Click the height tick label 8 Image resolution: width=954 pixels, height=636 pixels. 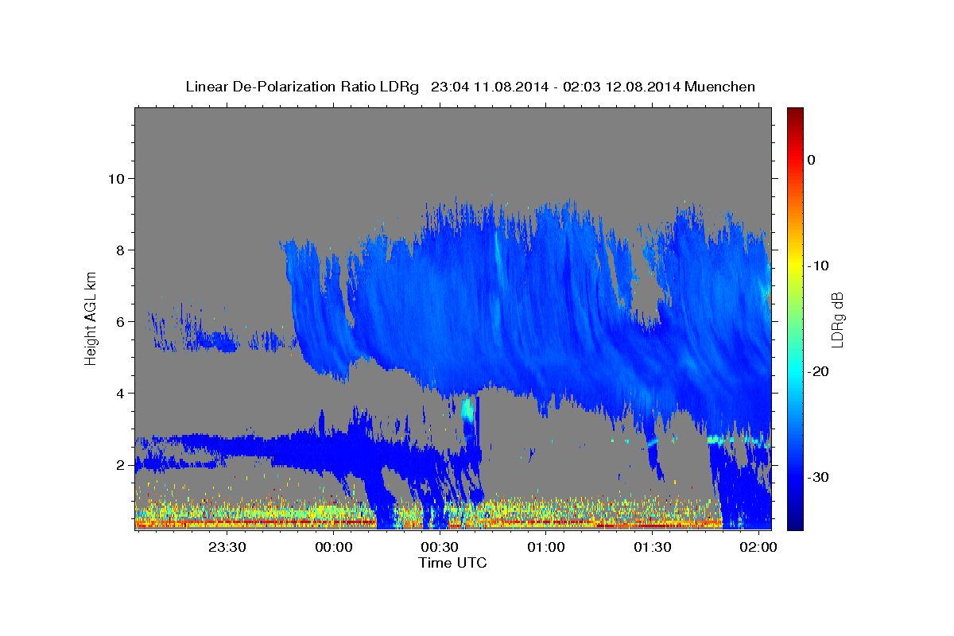pos(120,250)
